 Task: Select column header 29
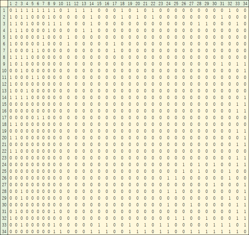tap(207, 4)
